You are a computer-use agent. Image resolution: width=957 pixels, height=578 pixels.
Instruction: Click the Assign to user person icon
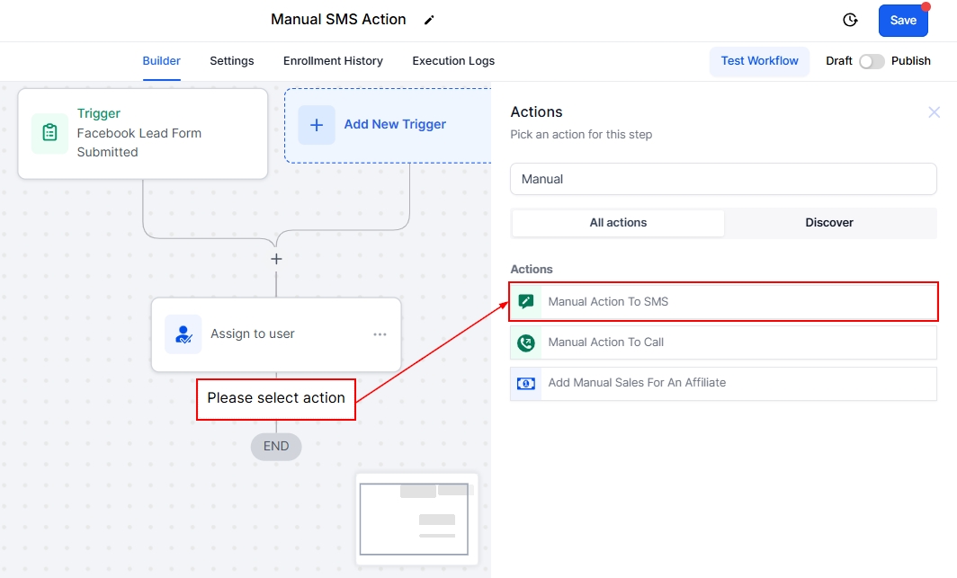tap(183, 334)
